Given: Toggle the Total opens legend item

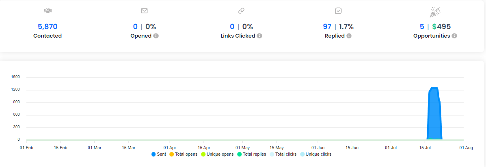Looking at the screenshot, I should pos(183,154).
